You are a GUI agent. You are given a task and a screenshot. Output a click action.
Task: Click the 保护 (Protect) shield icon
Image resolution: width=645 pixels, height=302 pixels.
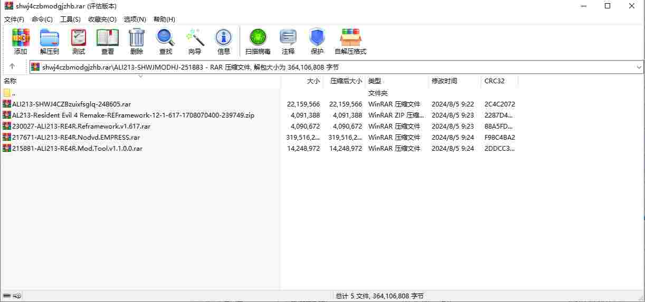coord(317,37)
